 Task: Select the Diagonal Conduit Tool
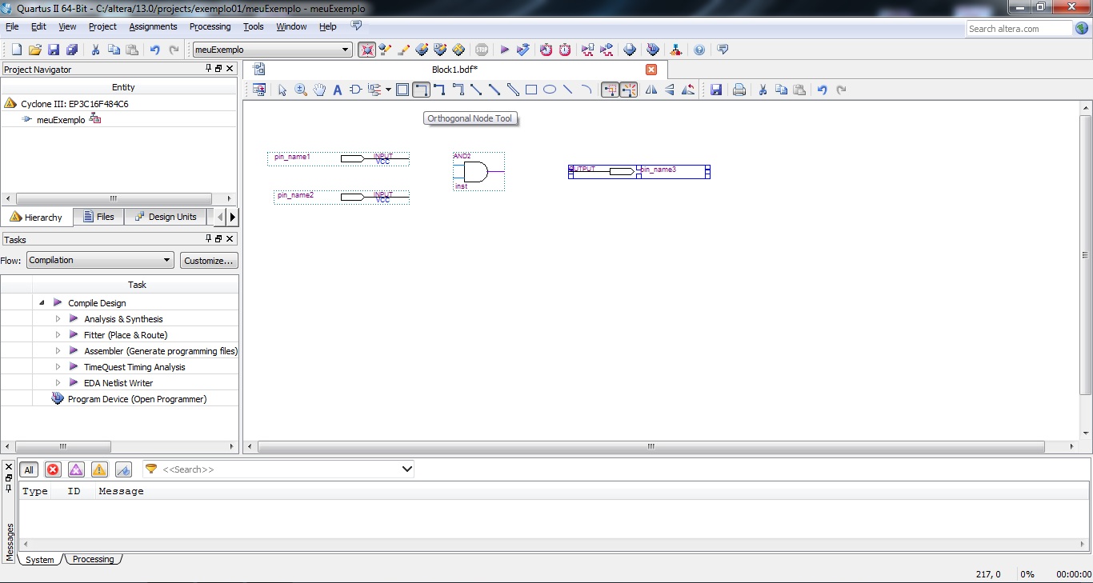513,90
